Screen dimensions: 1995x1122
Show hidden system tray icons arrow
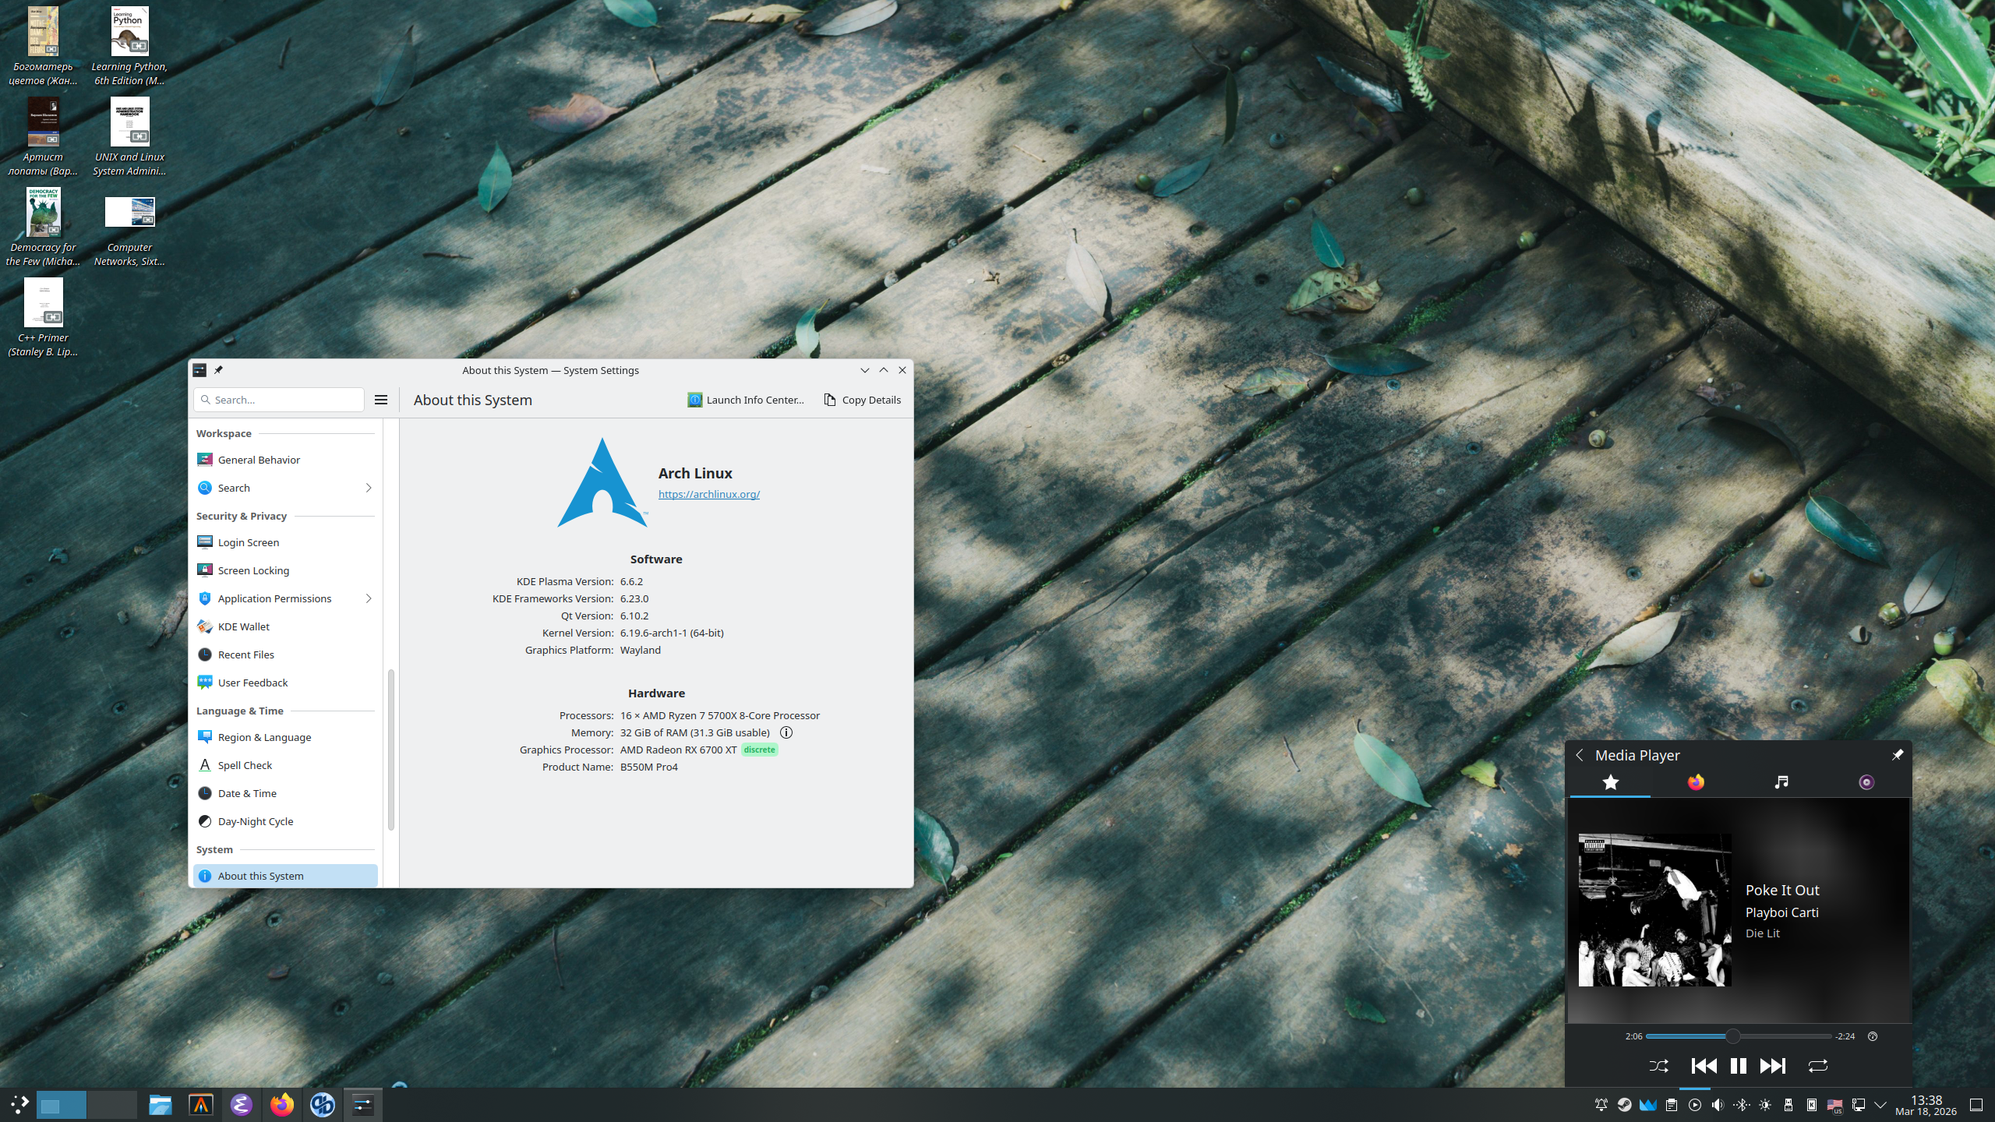[1880, 1105]
